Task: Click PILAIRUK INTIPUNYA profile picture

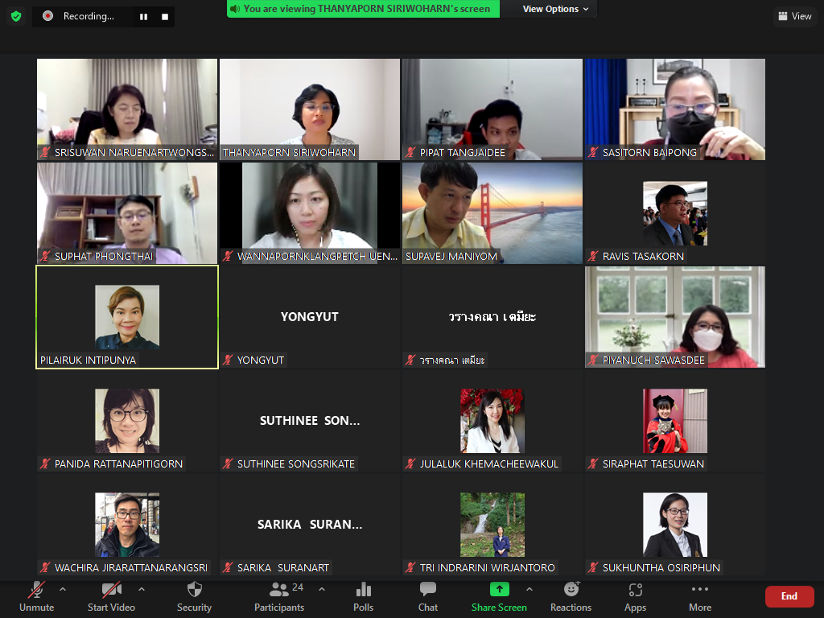Action: click(127, 317)
